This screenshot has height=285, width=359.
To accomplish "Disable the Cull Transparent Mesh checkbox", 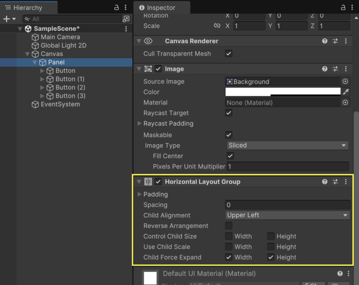I will (229, 54).
